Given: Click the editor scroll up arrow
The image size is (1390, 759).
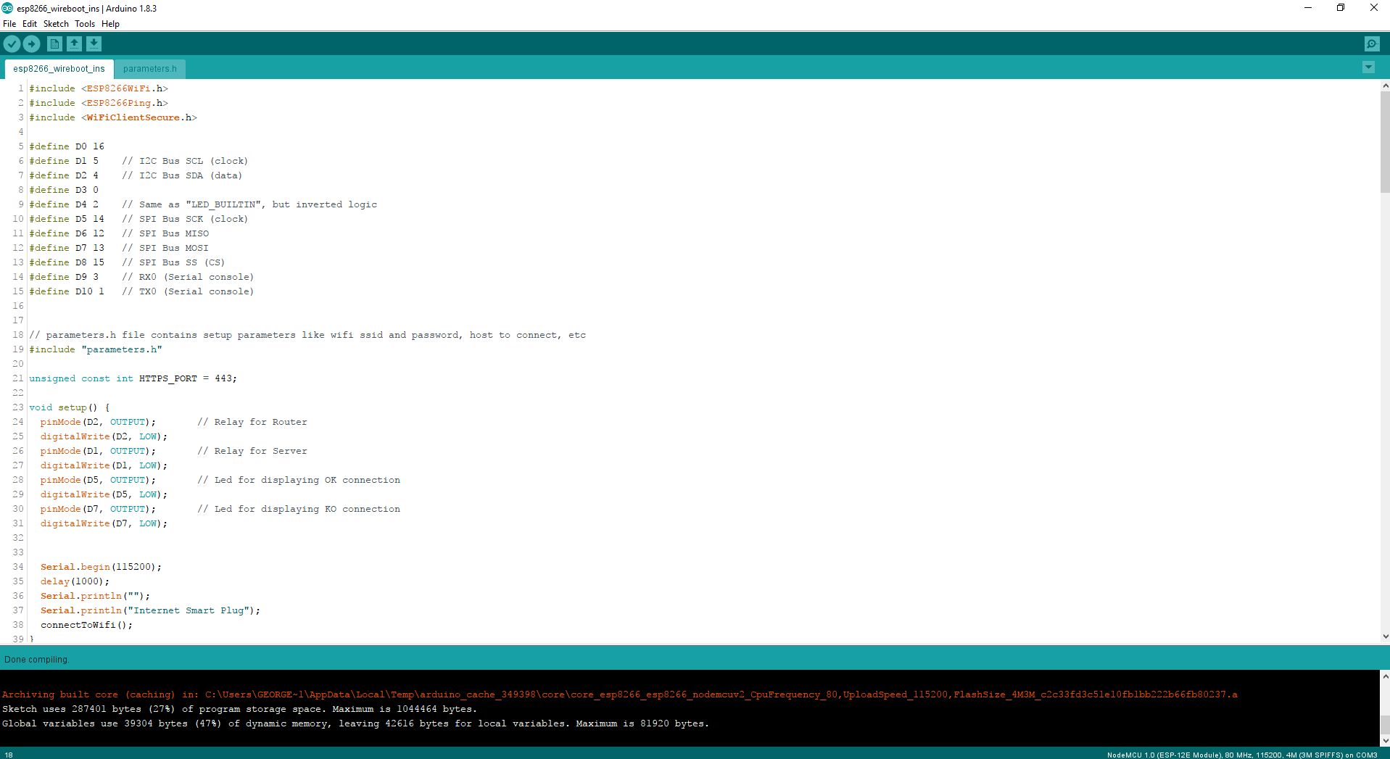Looking at the screenshot, I should (x=1385, y=86).
